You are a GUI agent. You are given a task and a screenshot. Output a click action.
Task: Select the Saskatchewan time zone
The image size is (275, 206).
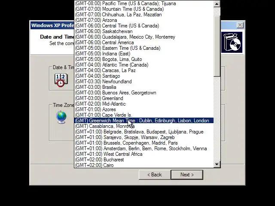click(144, 31)
